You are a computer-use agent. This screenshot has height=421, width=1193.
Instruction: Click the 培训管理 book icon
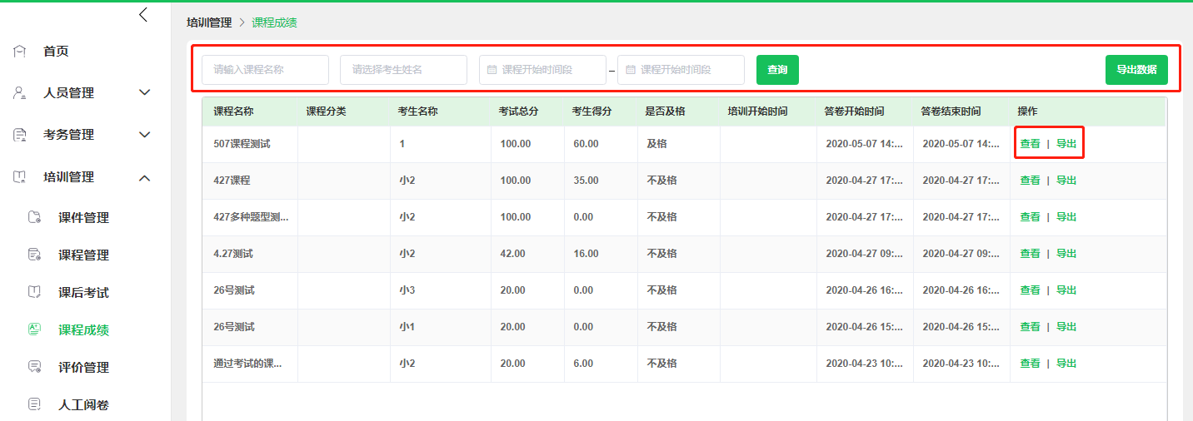coord(20,177)
